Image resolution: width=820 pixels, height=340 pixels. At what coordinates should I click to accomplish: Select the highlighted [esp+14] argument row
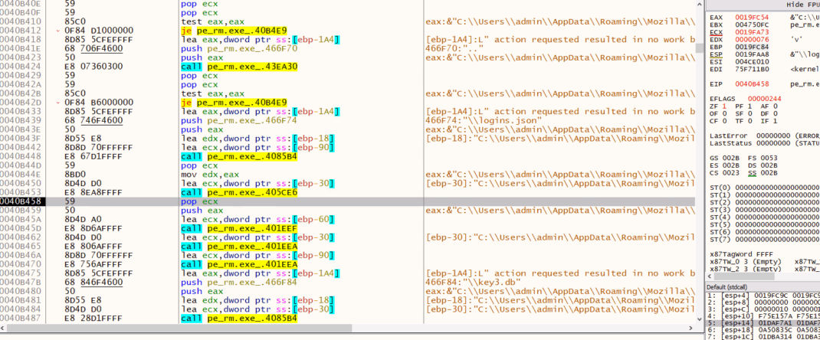click(763, 322)
